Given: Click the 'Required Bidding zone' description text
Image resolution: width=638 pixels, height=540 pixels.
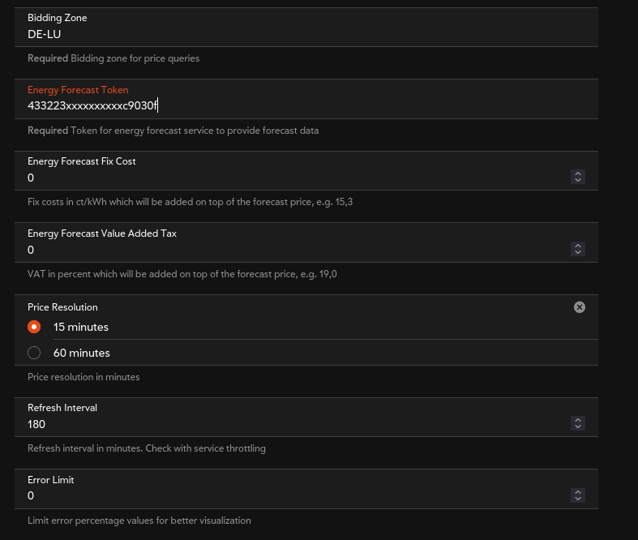Looking at the screenshot, I should click(113, 58).
